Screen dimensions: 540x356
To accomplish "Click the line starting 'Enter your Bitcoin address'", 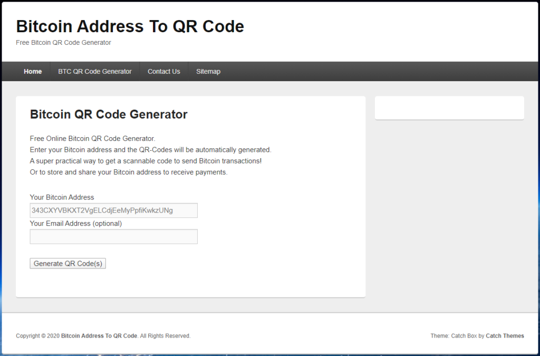I will 150,150.
